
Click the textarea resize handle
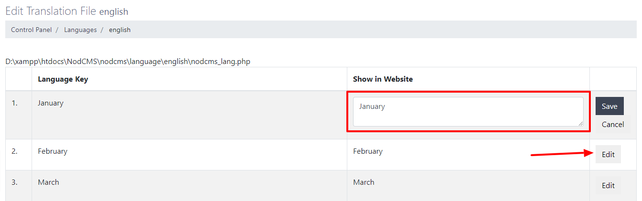[580, 123]
